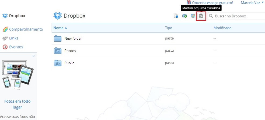
Task: Sort by Tipo column header
Action: click(x=169, y=28)
